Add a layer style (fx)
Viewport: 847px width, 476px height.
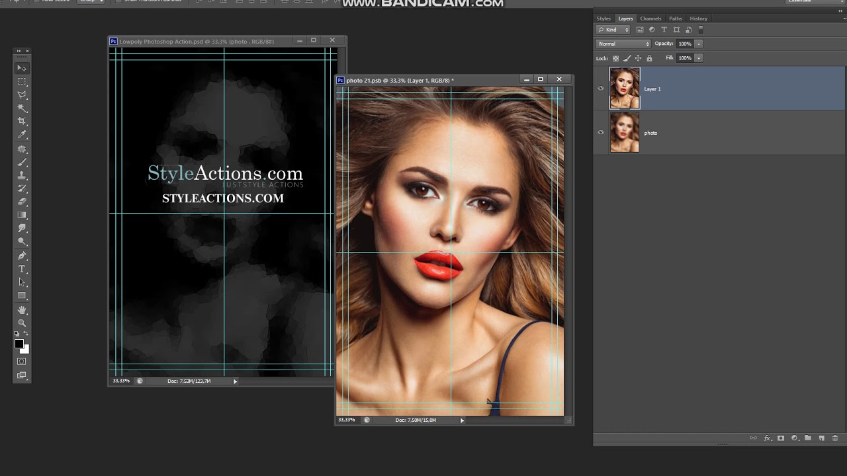pos(768,438)
